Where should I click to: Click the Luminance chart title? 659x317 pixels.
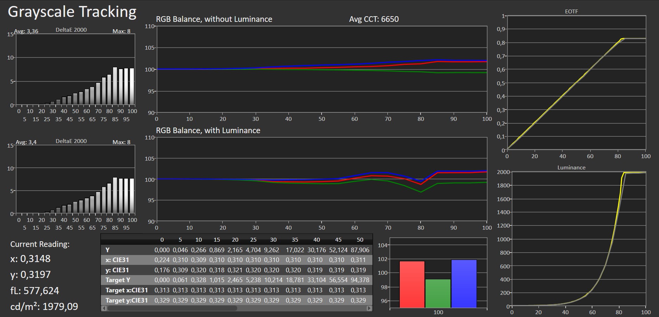pyautogui.click(x=571, y=168)
